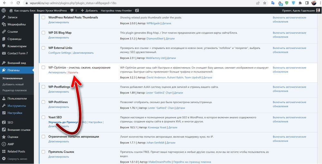The width and height of the screenshot is (322, 164).
Task: Open Related Posts in the sidebar
Action: (17, 151)
